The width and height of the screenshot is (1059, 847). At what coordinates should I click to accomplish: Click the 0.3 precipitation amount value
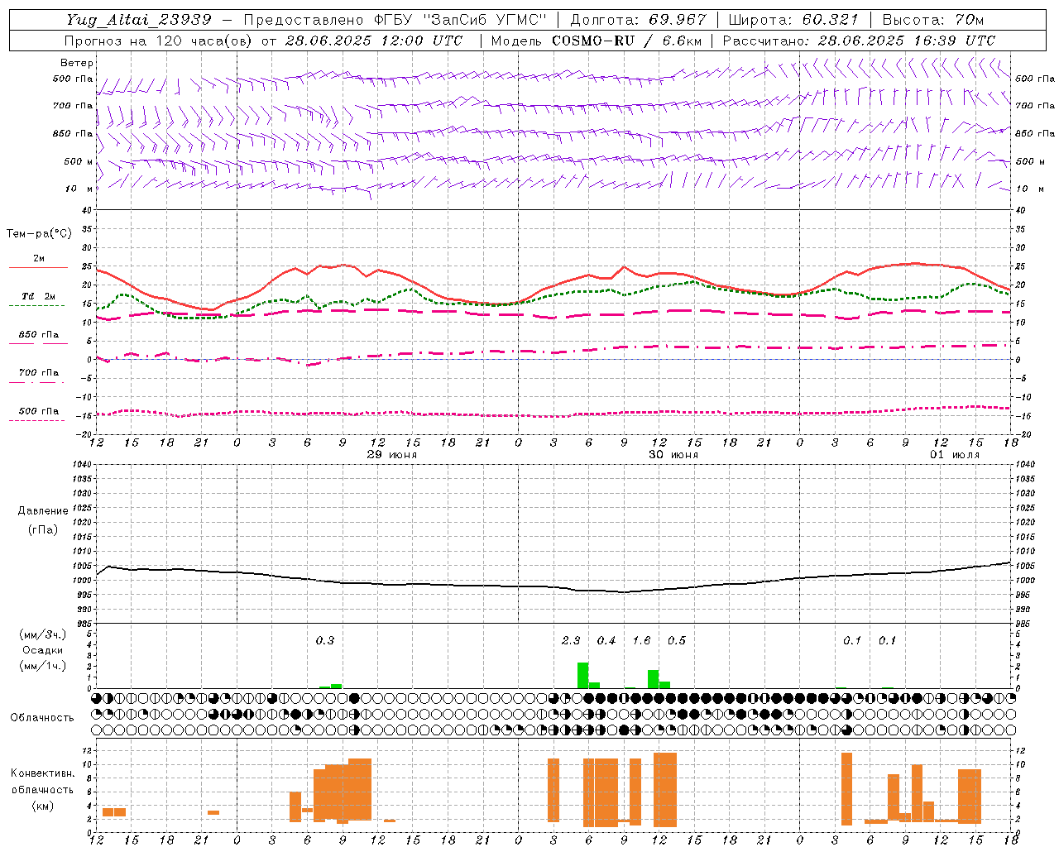pyautogui.click(x=325, y=640)
